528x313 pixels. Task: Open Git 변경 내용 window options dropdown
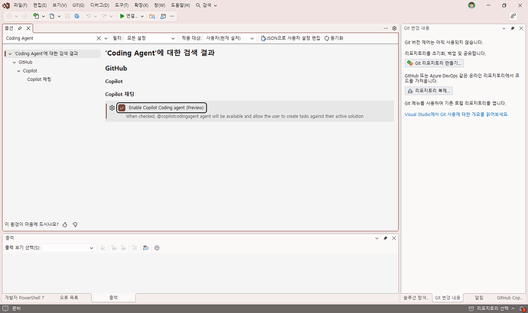coord(504,28)
